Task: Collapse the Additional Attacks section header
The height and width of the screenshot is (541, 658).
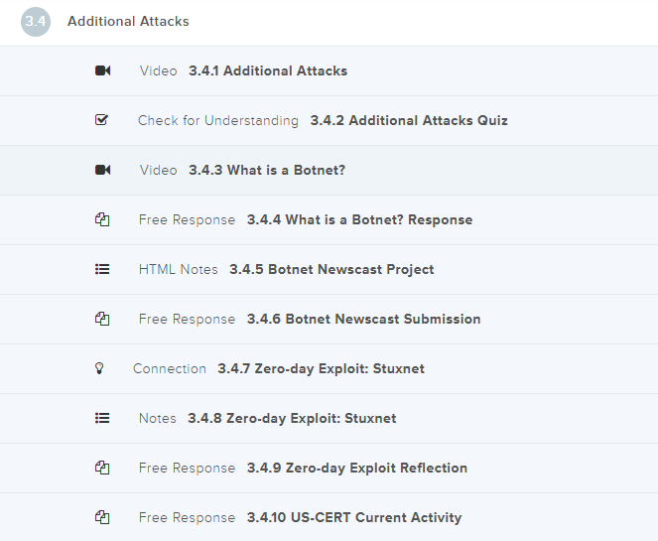Action: (128, 21)
